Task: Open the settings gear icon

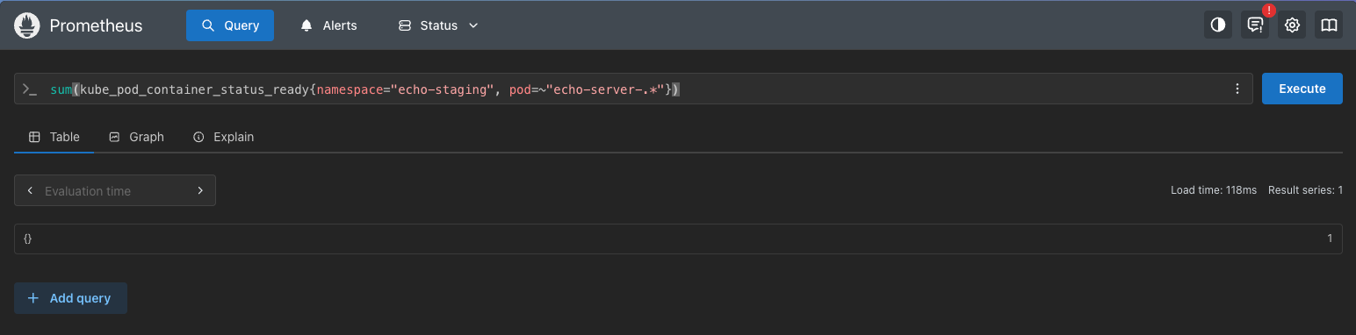Action: (1292, 25)
